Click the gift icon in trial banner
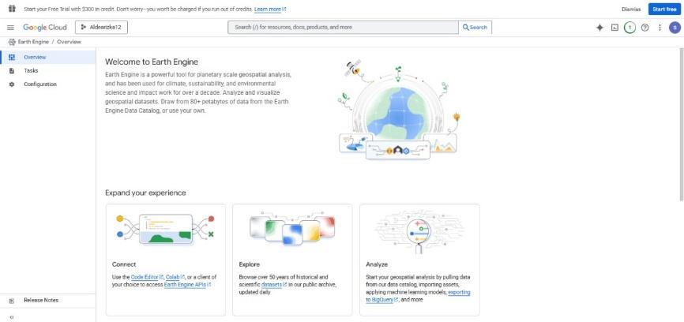 12,9
